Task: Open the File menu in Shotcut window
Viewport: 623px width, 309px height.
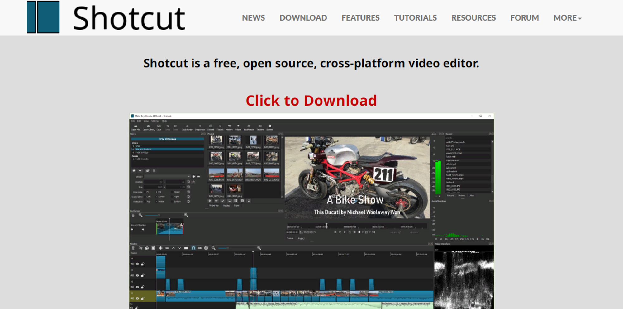Action: 133,121
